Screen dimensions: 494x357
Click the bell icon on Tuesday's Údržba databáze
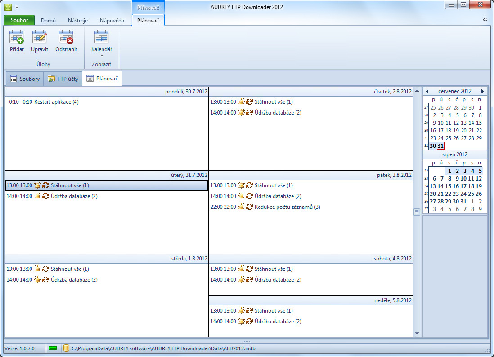(x=37, y=196)
